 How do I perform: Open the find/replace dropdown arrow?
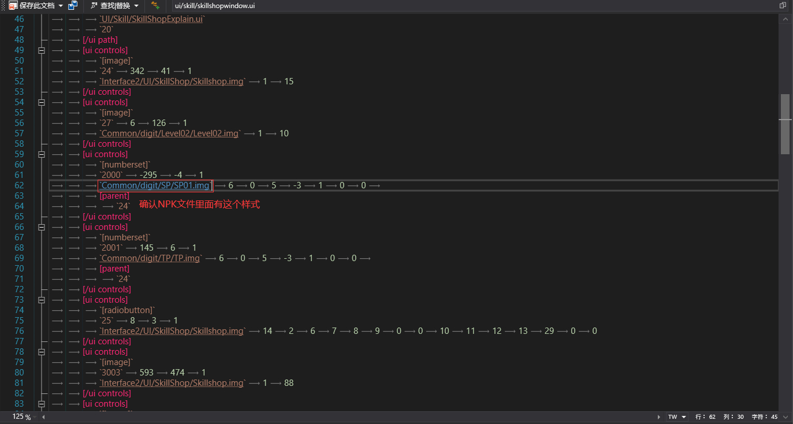point(136,6)
